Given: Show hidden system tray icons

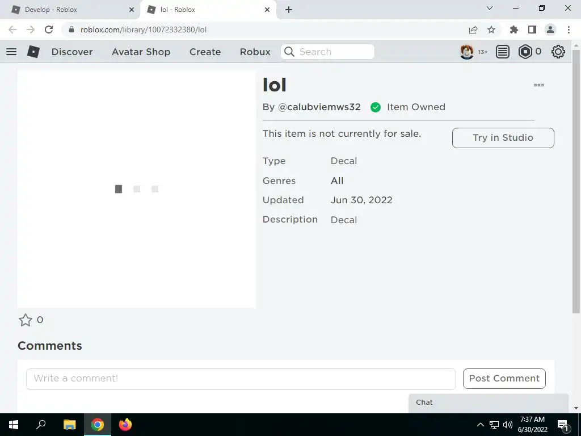Looking at the screenshot, I should tap(480, 425).
